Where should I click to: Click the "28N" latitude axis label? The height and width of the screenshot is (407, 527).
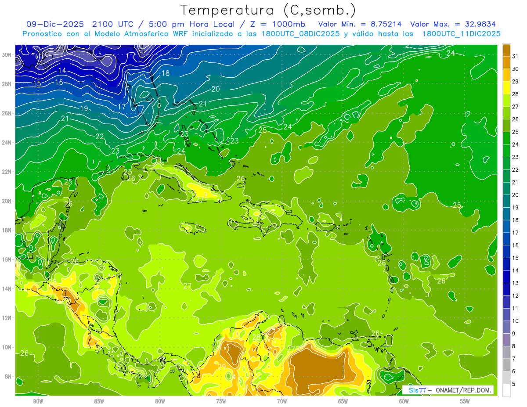pyautogui.click(x=7, y=84)
